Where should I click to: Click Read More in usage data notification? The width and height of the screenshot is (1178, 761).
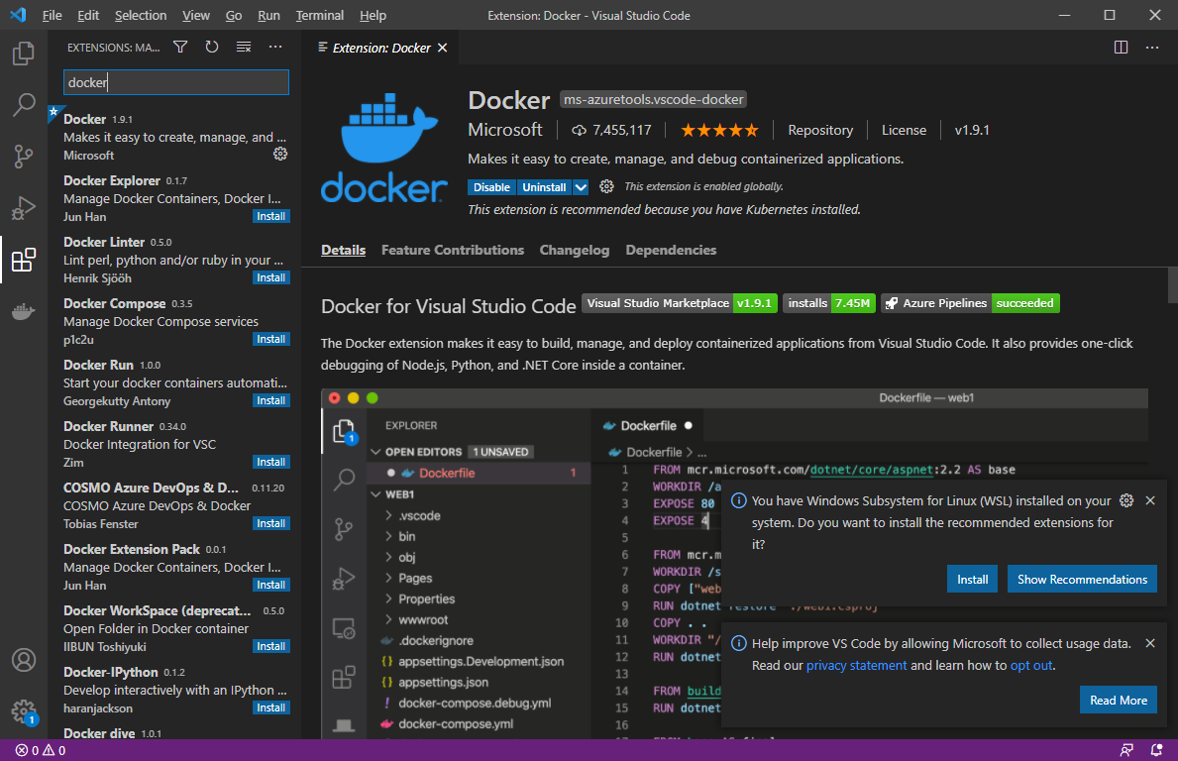1118,701
